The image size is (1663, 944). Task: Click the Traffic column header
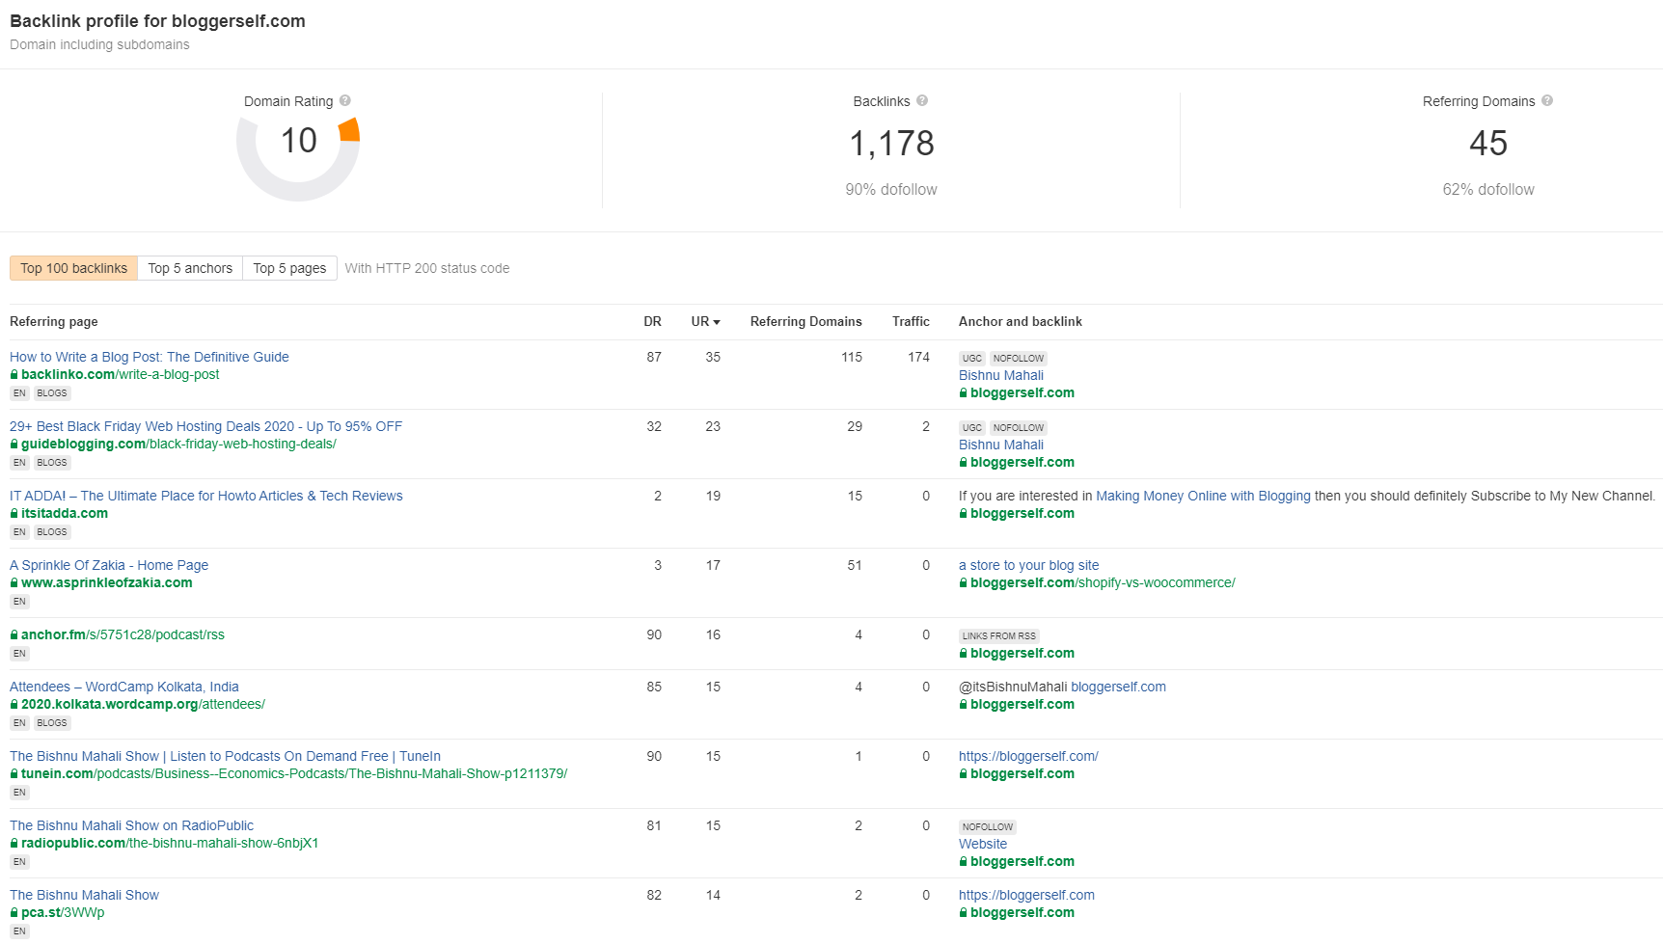tap(911, 321)
